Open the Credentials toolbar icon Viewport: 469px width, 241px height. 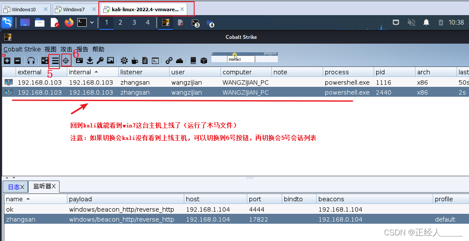click(x=79, y=60)
